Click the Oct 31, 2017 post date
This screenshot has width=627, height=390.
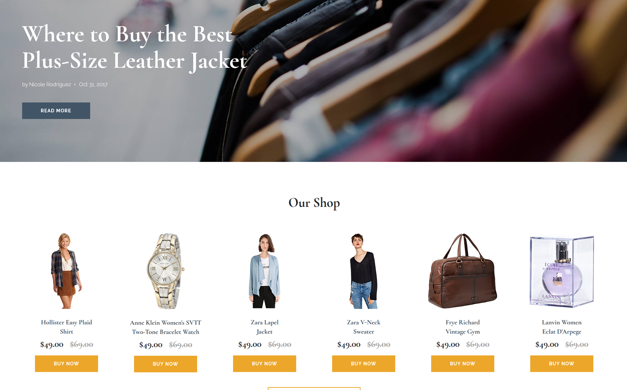coord(93,84)
